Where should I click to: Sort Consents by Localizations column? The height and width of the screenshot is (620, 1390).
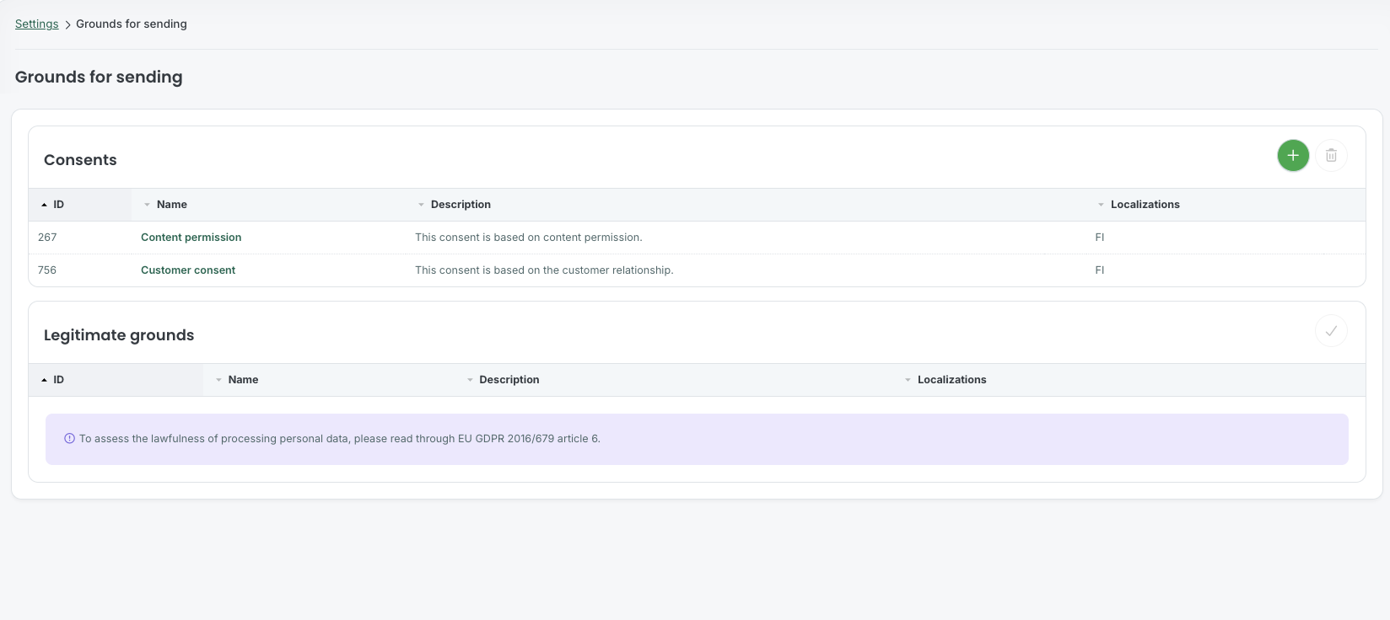1145,205
